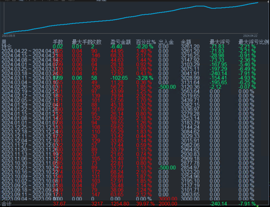Click the 手数 column header
The height and width of the screenshot is (207, 270).
click(x=58, y=42)
